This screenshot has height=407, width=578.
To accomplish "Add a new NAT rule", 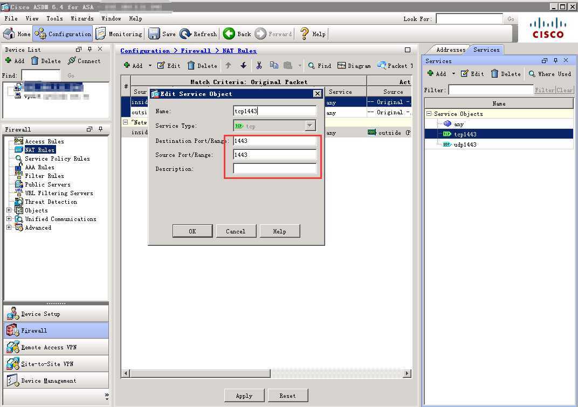I will (133, 66).
